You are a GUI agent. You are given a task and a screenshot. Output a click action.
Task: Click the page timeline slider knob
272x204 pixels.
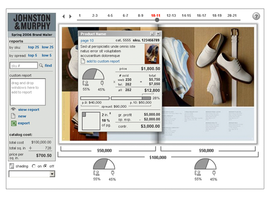click(x=157, y=20)
